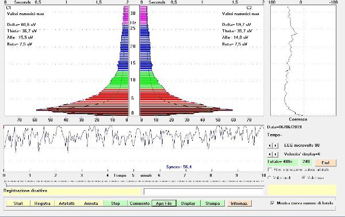Open the Informaz. information button
Viewport: 345px width, 217px height.
[239, 203]
